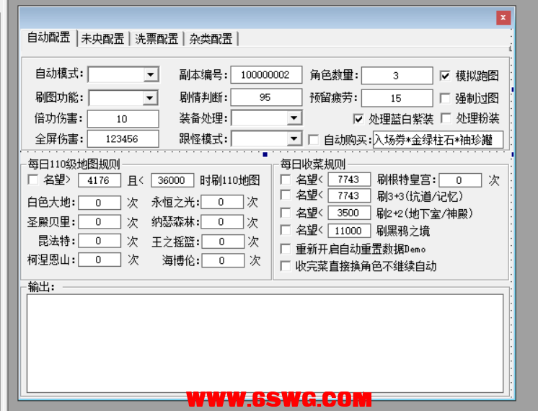The height and width of the screenshot is (411, 538).
Task: Click the 副本编号 field with 100000002
Action: 266,75
